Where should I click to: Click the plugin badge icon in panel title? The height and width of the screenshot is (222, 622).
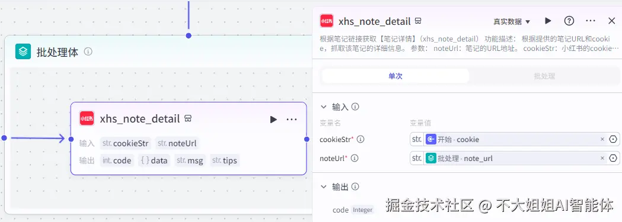pos(417,21)
